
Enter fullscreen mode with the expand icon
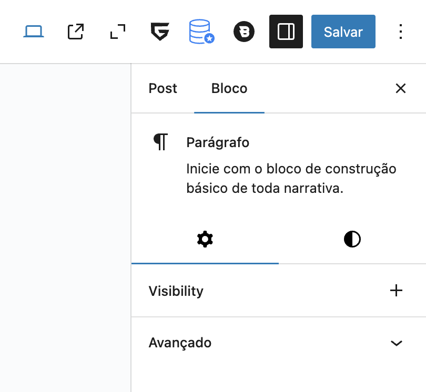pos(118,32)
